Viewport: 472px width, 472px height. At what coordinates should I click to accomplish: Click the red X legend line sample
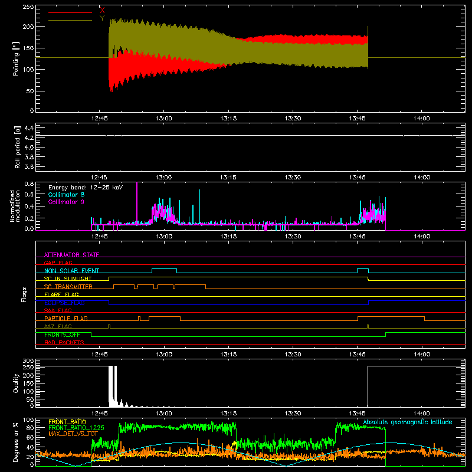point(70,12)
